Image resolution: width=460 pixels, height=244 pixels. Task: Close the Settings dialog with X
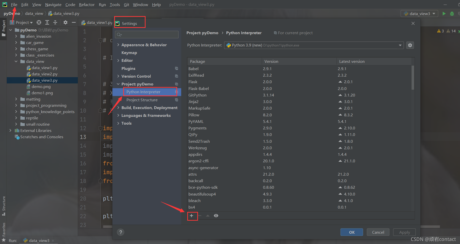(x=413, y=23)
